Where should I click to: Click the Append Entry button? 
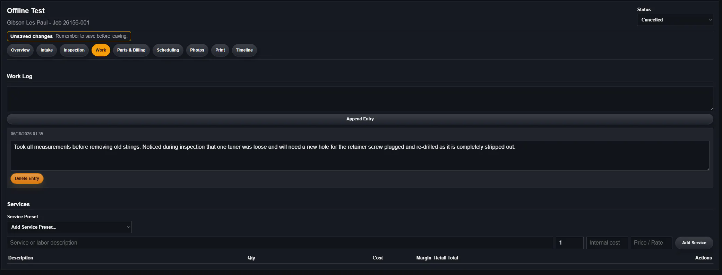click(360, 119)
